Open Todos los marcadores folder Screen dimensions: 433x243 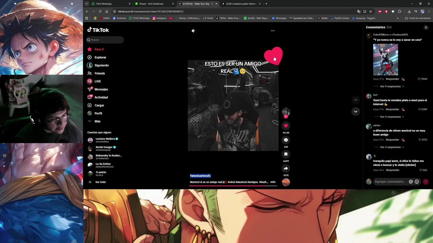[x=418, y=18]
